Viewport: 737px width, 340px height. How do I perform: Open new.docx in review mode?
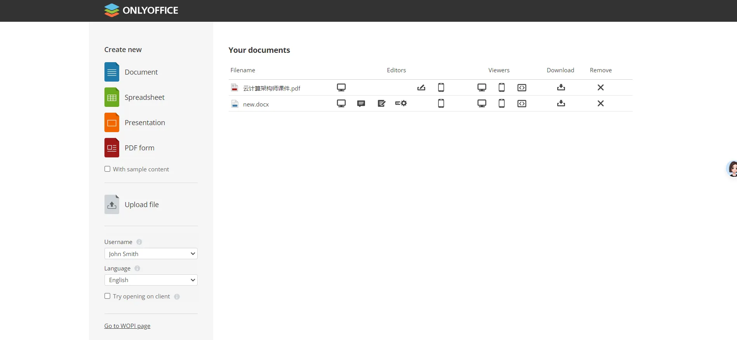click(382, 103)
